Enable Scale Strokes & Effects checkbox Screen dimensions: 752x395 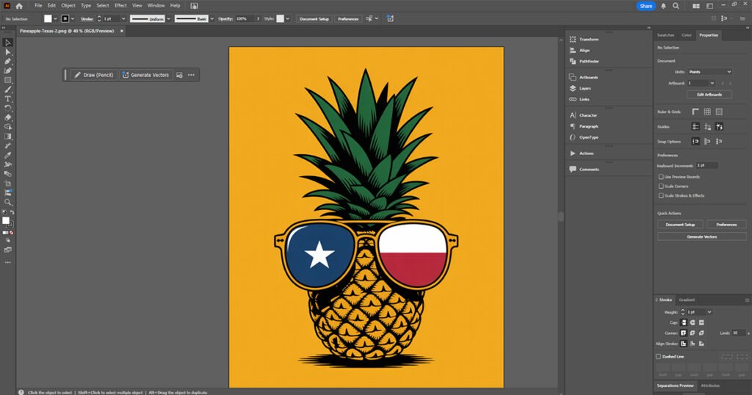click(x=661, y=195)
